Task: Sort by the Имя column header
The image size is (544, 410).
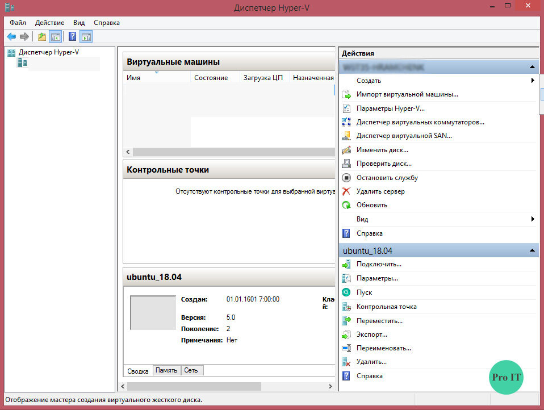Action: click(x=157, y=77)
